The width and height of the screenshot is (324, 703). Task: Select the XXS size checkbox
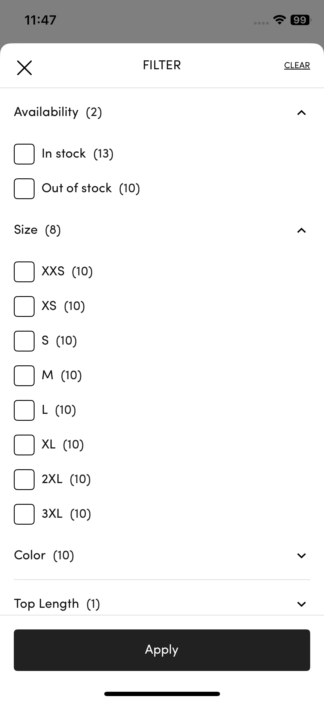tap(24, 272)
